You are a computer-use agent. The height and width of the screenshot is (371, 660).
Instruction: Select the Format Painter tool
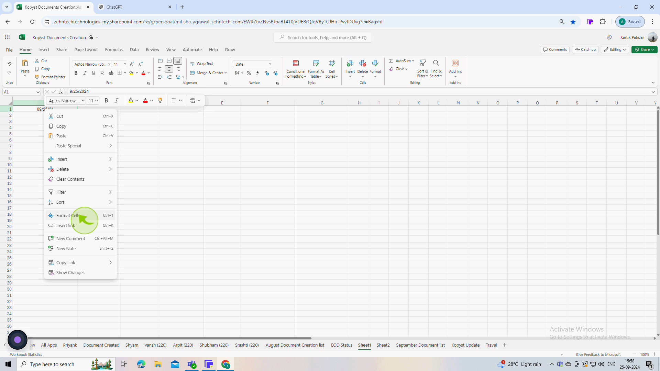(x=50, y=77)
